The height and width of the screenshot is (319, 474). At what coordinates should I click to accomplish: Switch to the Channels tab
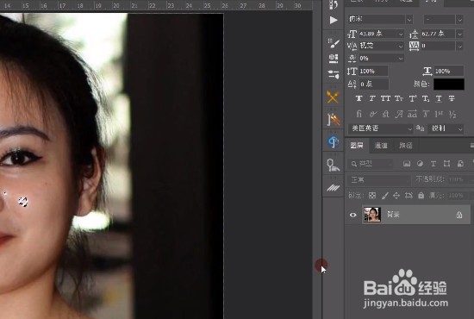click(381, 146)
